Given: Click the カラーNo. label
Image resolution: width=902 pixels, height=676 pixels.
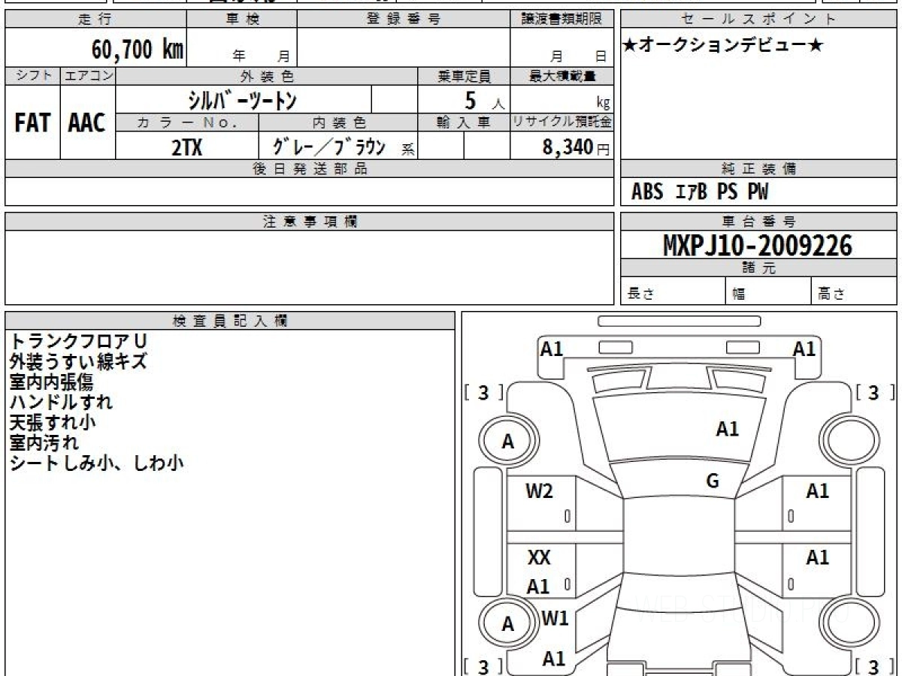Looking at the screenshot, I should coord(187,122).
